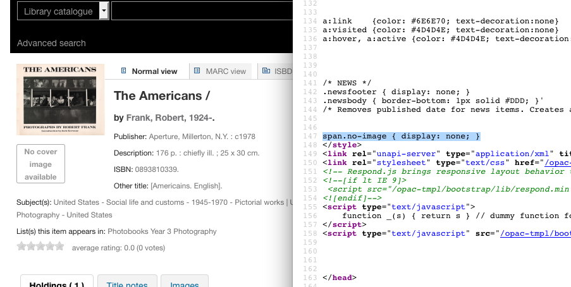This screenshot has height=287, width=571.
Task: Click the arrow beside Library catalogue
Action: click(104, 11)
